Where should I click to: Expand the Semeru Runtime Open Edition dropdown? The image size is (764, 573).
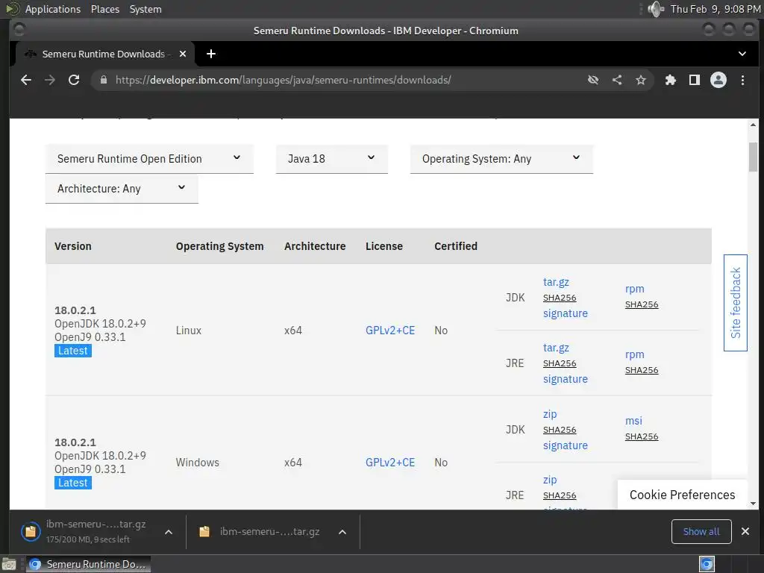(x=149, y=159)
